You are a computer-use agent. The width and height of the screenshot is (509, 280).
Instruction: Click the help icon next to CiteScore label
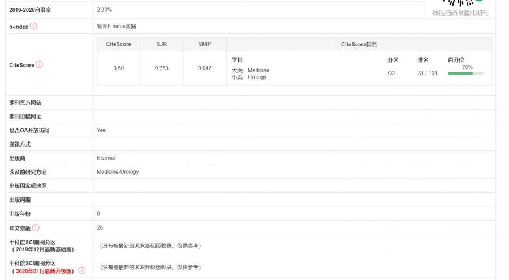40,64
